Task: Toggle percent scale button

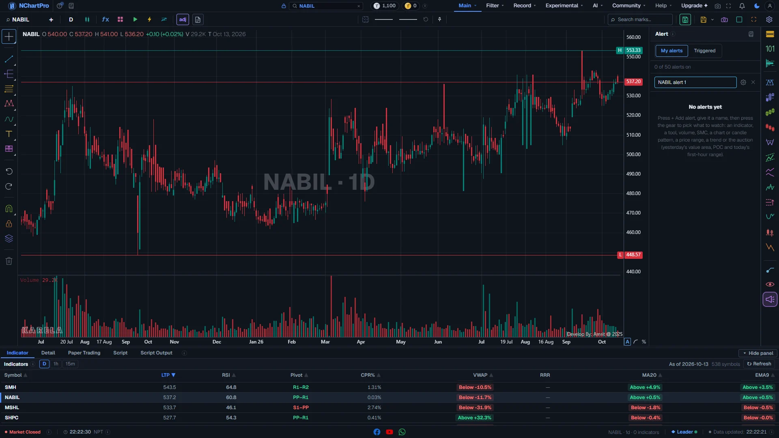Action: click(x=644, y=342)
